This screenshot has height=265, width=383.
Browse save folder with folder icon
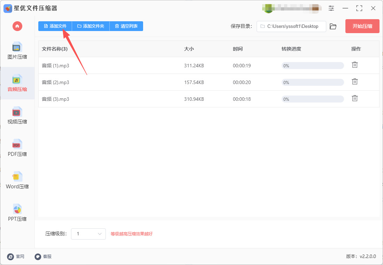coord(333,26)
